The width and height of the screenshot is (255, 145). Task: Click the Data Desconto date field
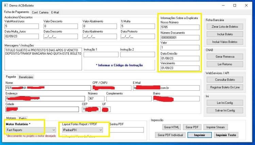[x=61, y=36]
